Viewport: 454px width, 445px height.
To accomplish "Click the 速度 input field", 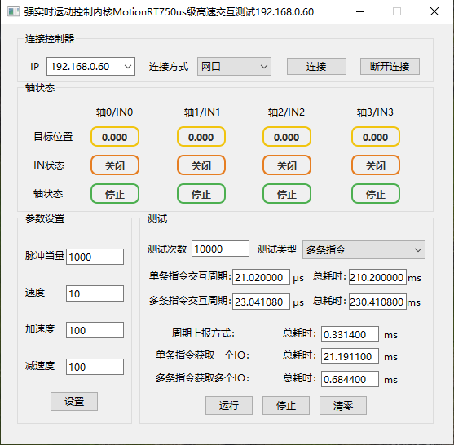I will click(x=95, y=293).
